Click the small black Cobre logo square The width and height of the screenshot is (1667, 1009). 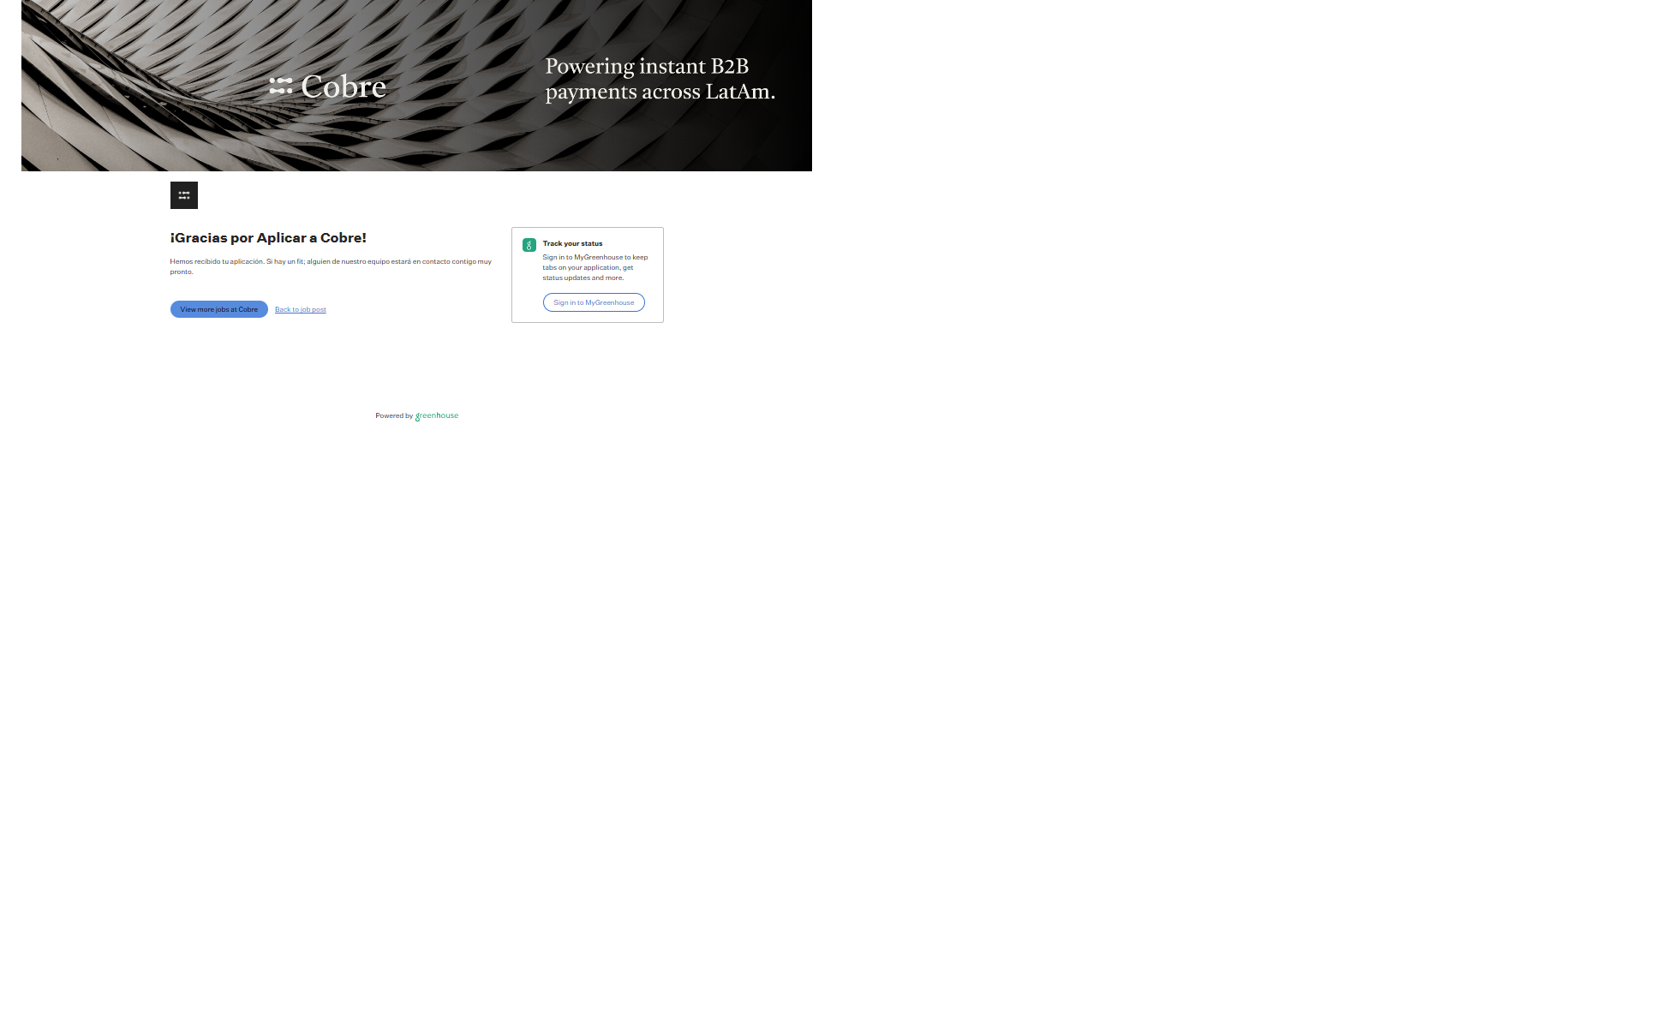[x=184, y=195]
